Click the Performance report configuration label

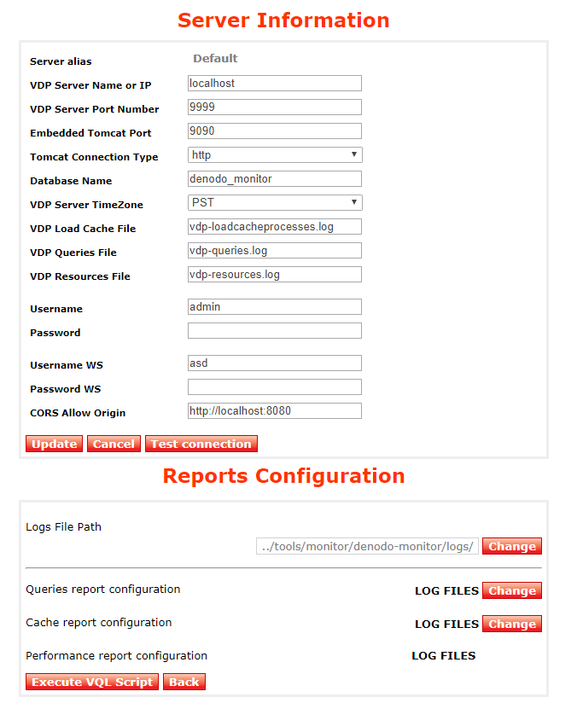tap(117, 656)
